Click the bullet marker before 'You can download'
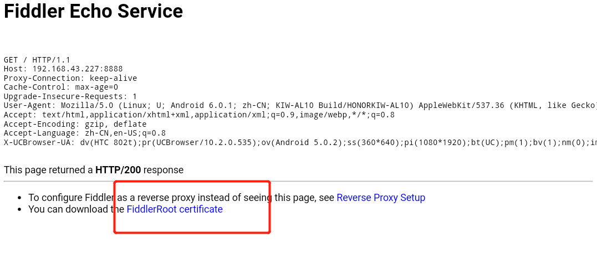 tap(19, 209)
